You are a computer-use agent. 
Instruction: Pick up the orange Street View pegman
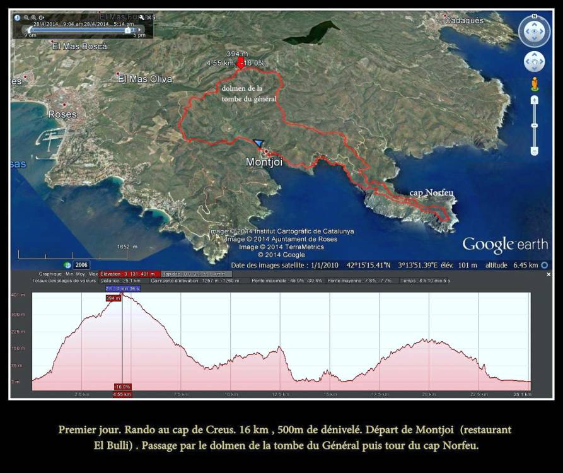click(x=535, y=84)
